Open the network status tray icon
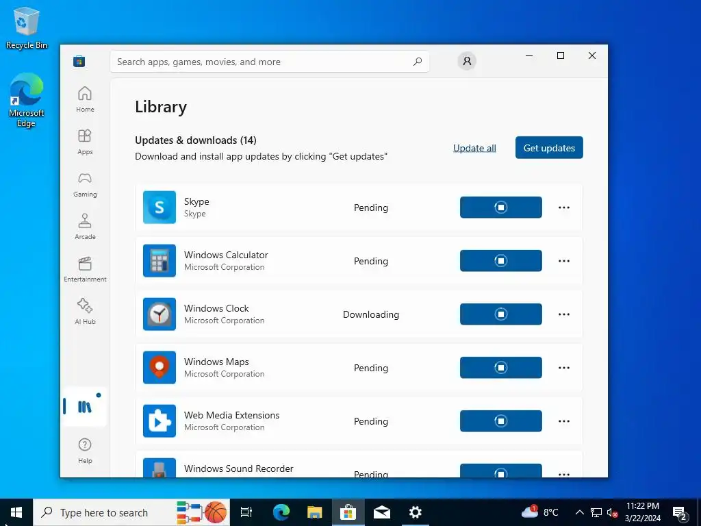Screen dimensions: 701x526 [596, 512]
